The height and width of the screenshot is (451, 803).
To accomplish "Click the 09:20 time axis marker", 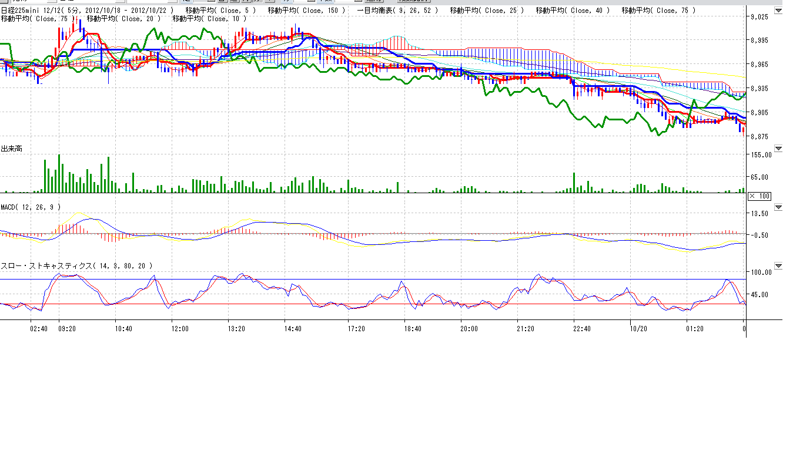I will tap(67, 329).
